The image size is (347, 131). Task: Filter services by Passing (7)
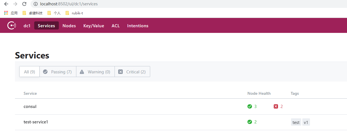point(58,72)
